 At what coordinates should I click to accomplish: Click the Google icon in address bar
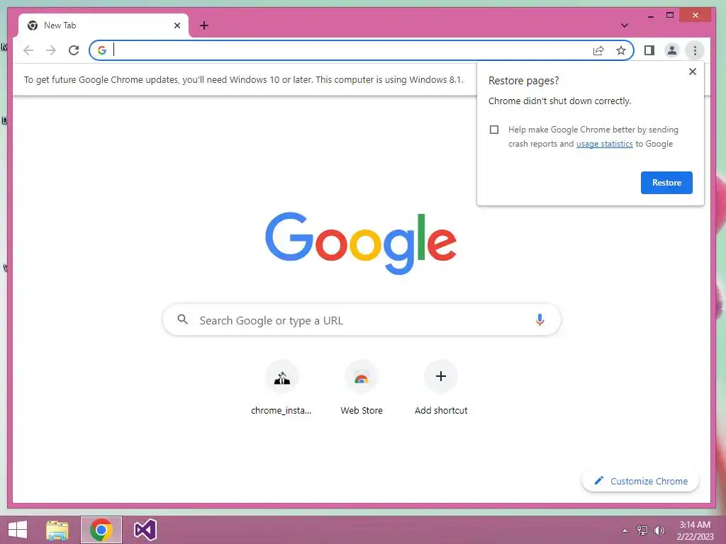pyautogui.click(x=102, y=50)
